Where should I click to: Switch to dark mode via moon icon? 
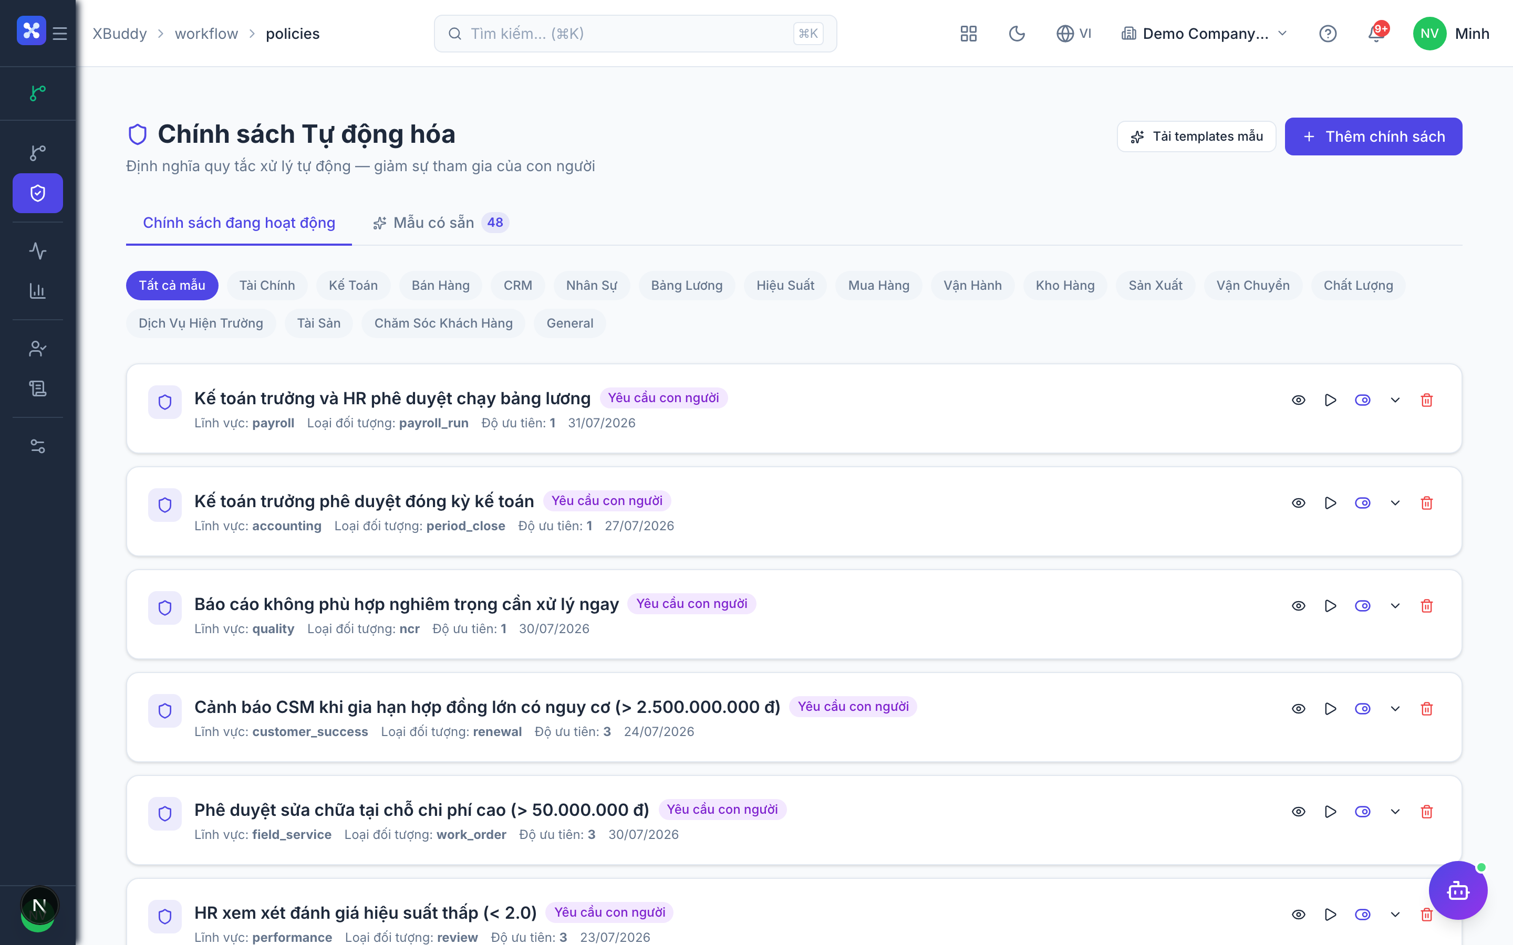pos(1017,34)
